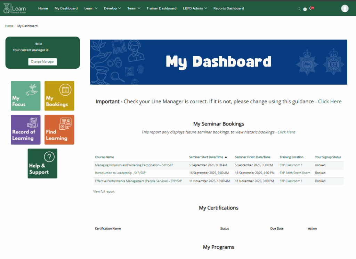Sort by Seminar Start Date/Time column
Screen dimensions: 356x259
(x=206, y=157)
